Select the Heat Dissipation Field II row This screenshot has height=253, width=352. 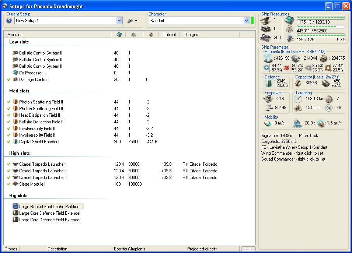(39, 115)
